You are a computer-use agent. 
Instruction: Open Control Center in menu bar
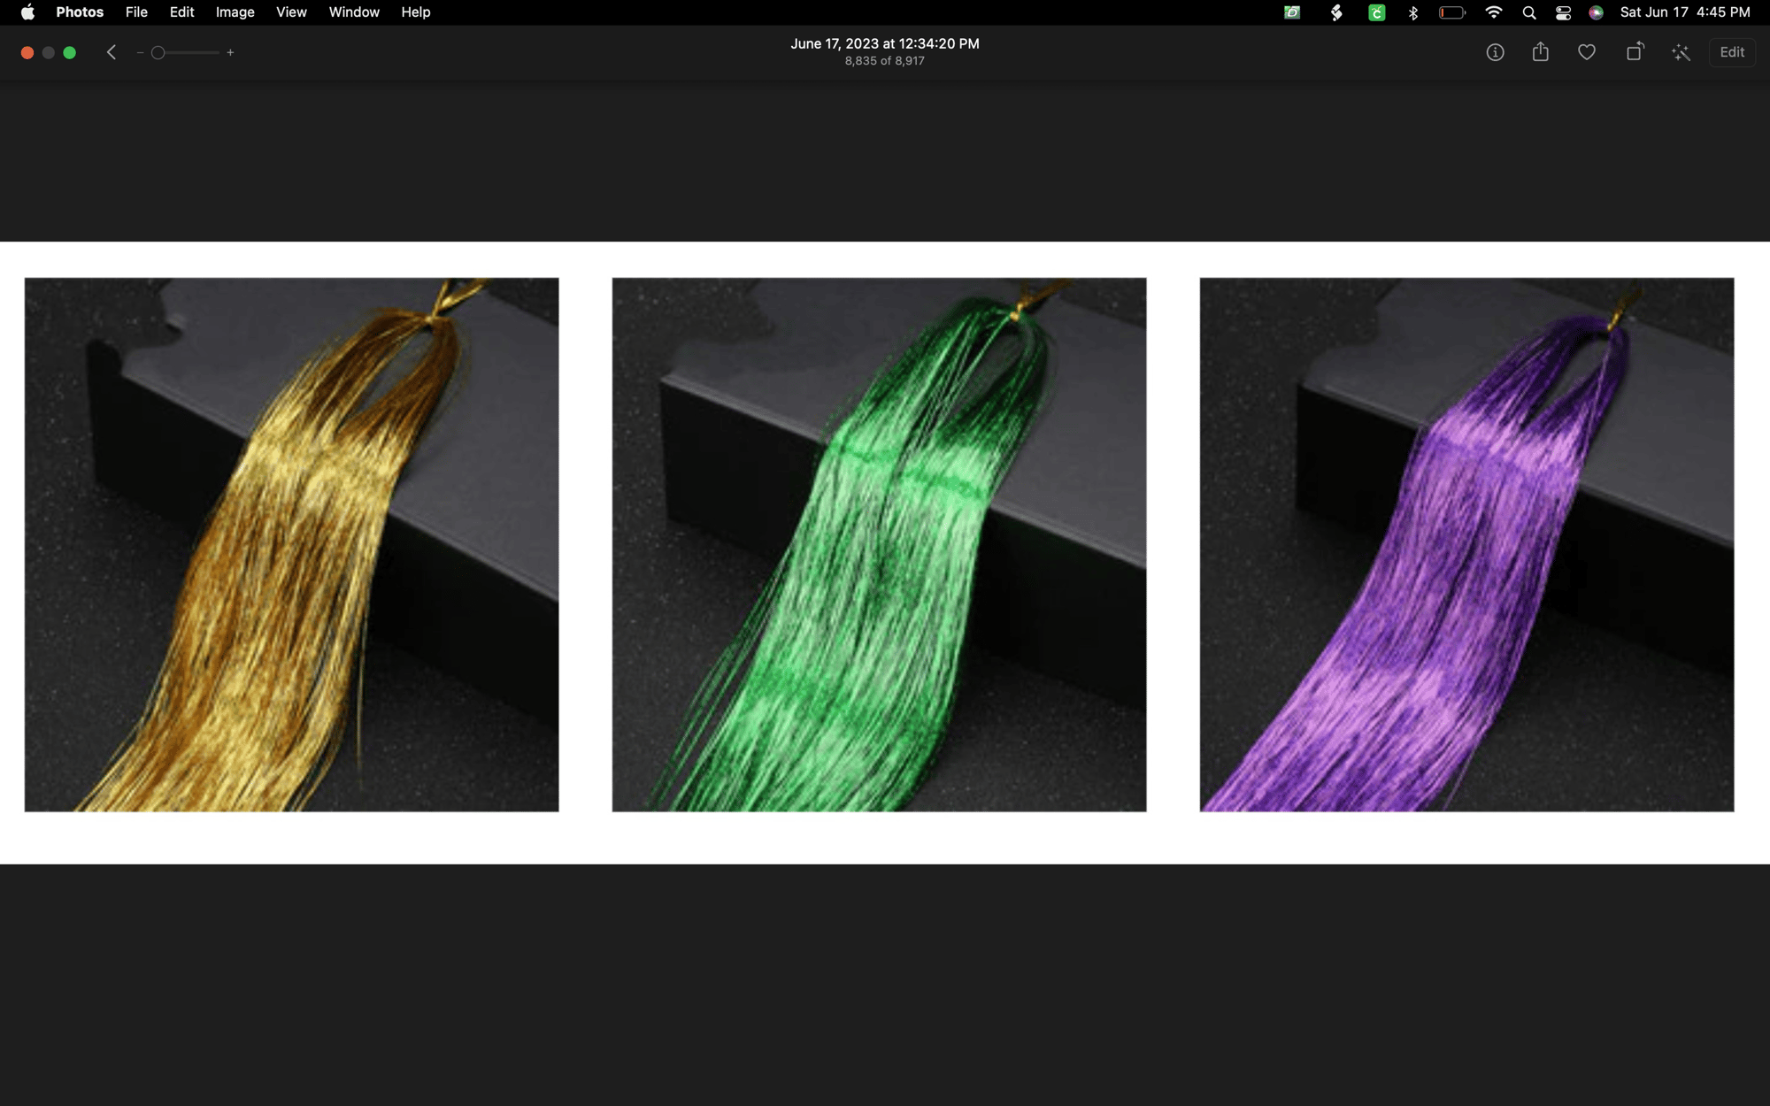pos(1563,12)
